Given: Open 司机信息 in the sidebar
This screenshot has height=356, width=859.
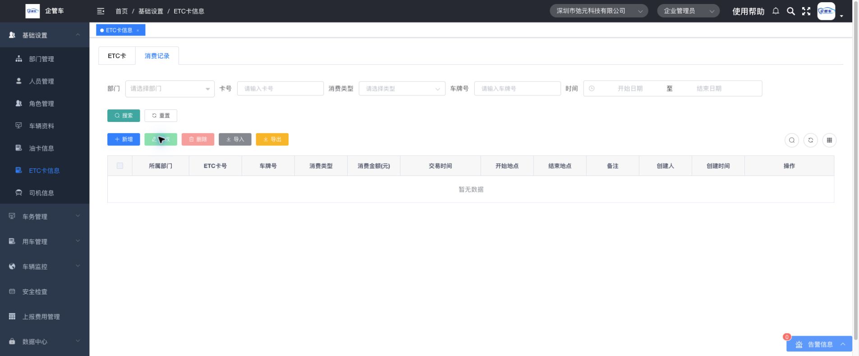Looking at the screenshot, I should (x=45, y=193).
